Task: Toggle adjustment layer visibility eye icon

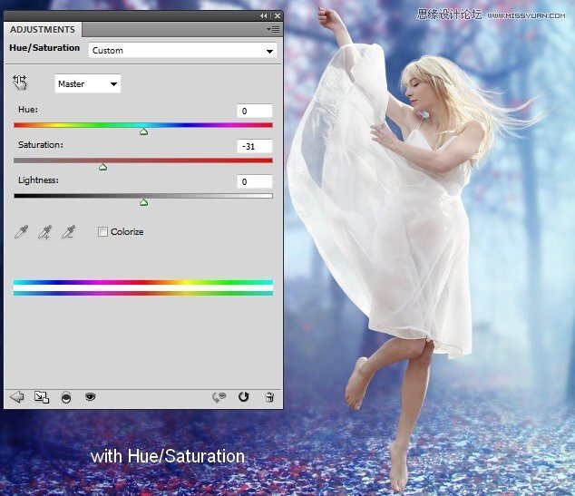Action: coord(90,397)
